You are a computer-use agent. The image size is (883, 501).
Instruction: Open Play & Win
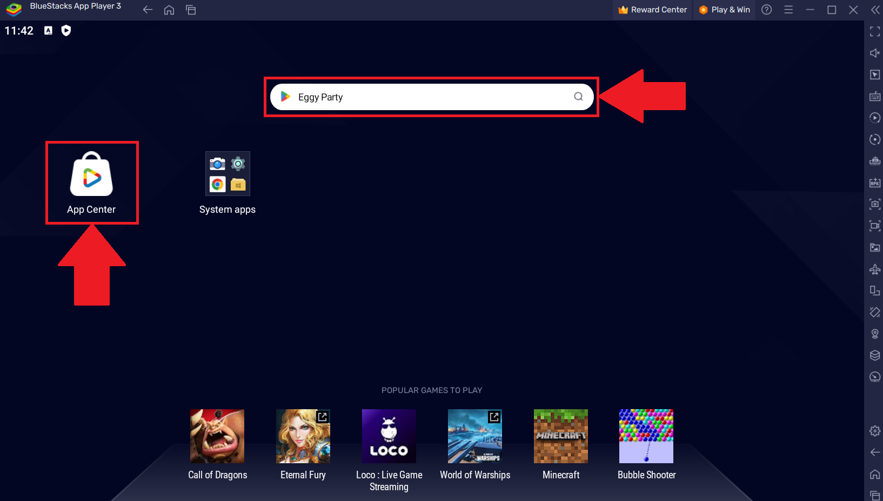pos(725,10)
